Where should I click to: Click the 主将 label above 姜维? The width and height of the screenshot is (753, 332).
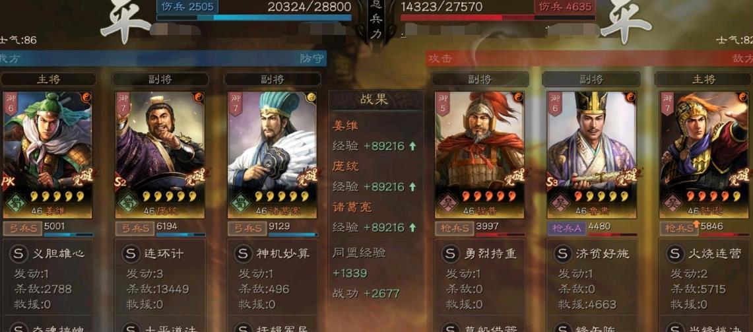(48, 79)
